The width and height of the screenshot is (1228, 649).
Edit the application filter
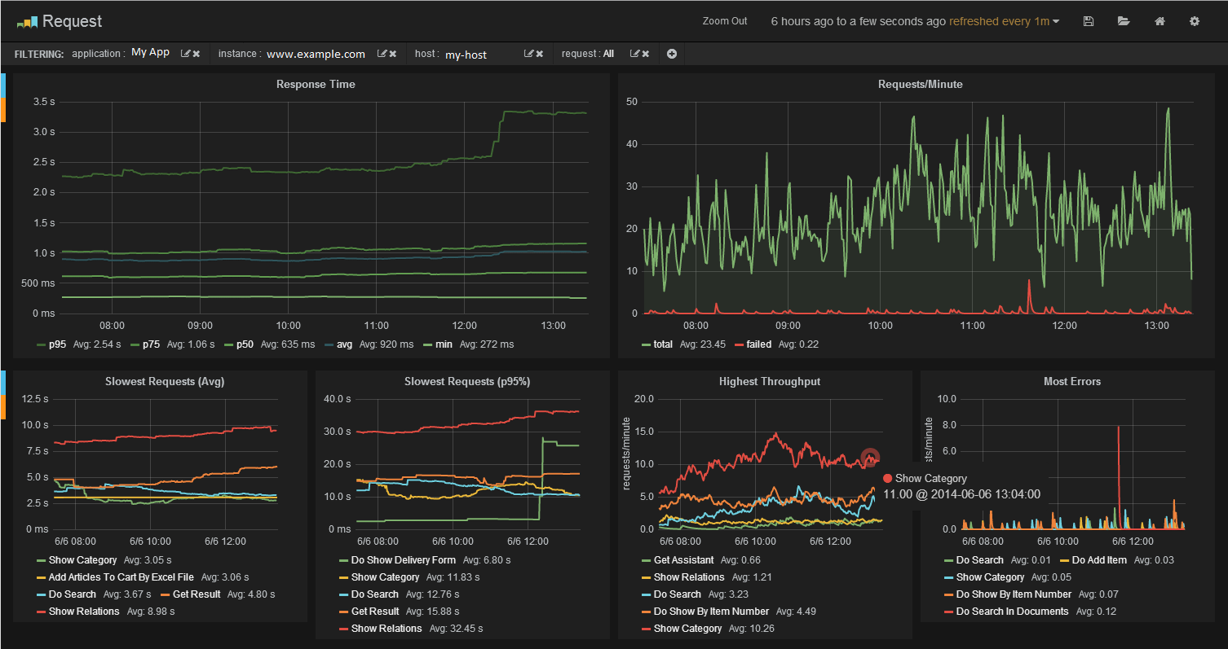185,54
